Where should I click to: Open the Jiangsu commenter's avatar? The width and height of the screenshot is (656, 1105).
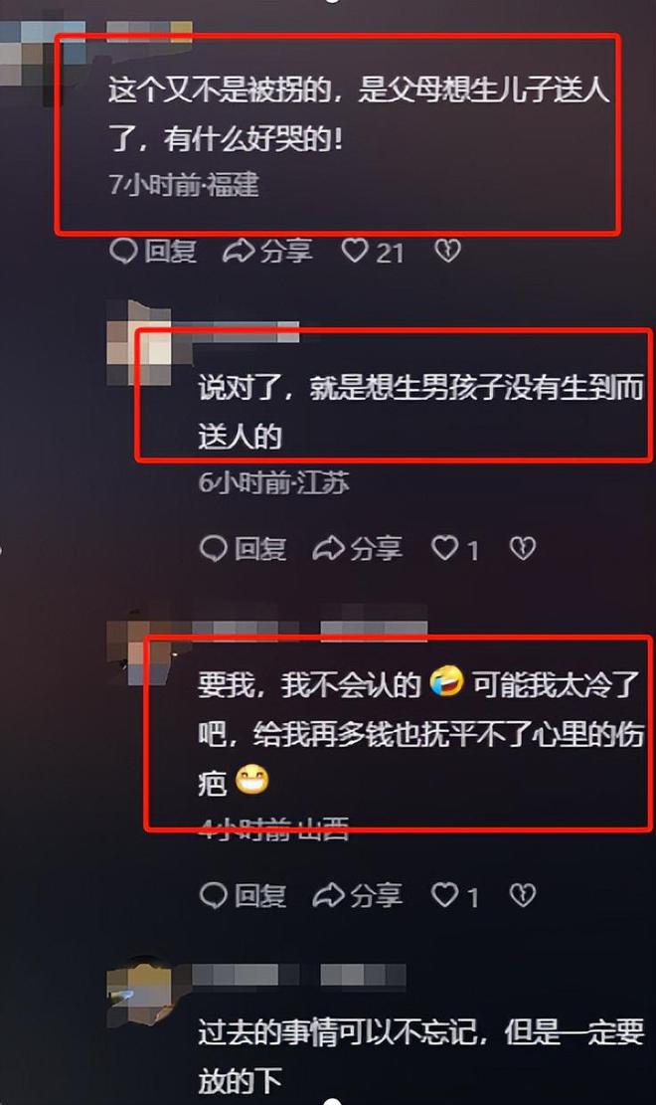coord(141,344)
